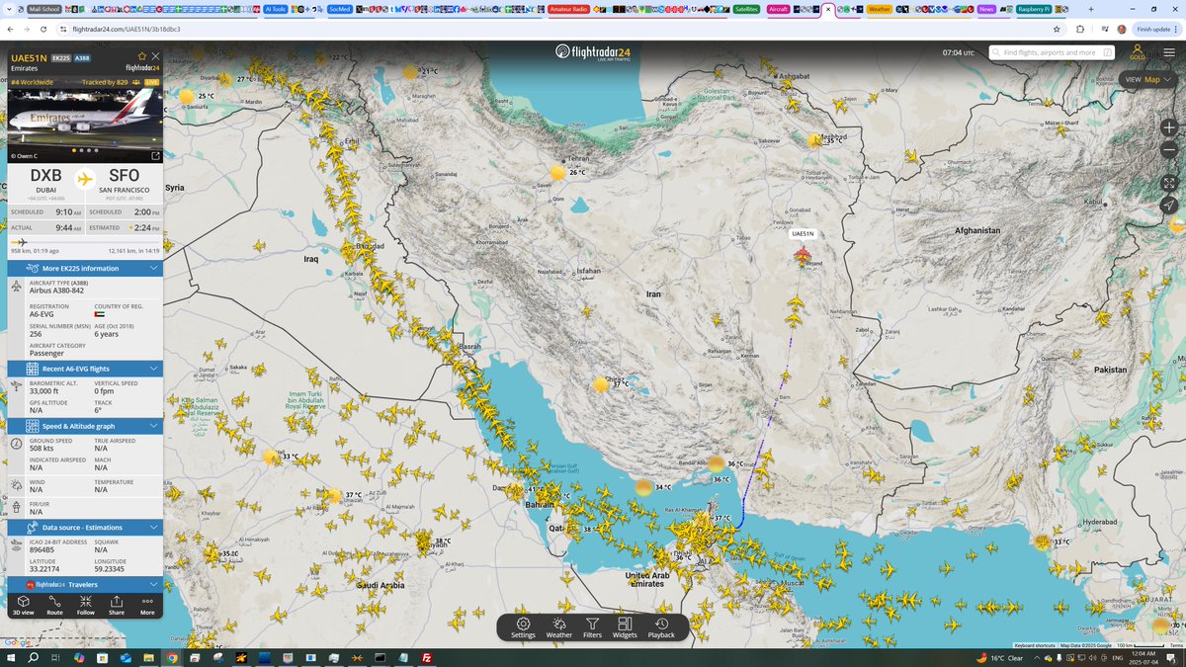Follow the selected aircraft
Image resolution: width=1186 pixels, height=667 pixels.
86,606
